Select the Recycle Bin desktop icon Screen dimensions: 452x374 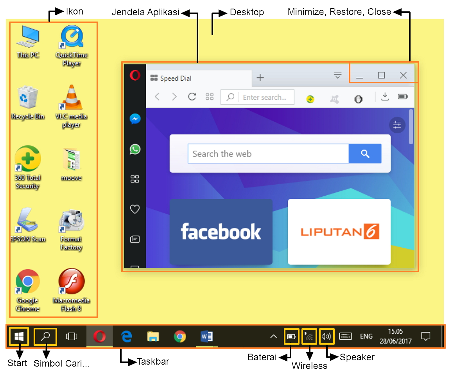pos(28,103)
